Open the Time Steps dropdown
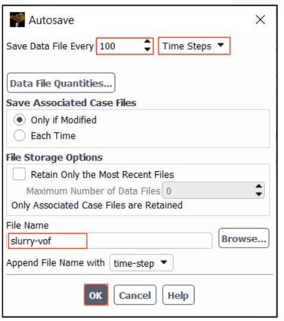This screenshot has width=284, height=321. pos(194,46)
